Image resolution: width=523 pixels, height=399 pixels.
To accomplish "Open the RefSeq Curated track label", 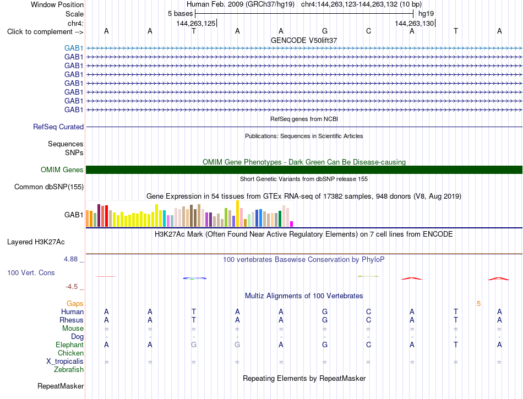I will (x=58, y=127).
